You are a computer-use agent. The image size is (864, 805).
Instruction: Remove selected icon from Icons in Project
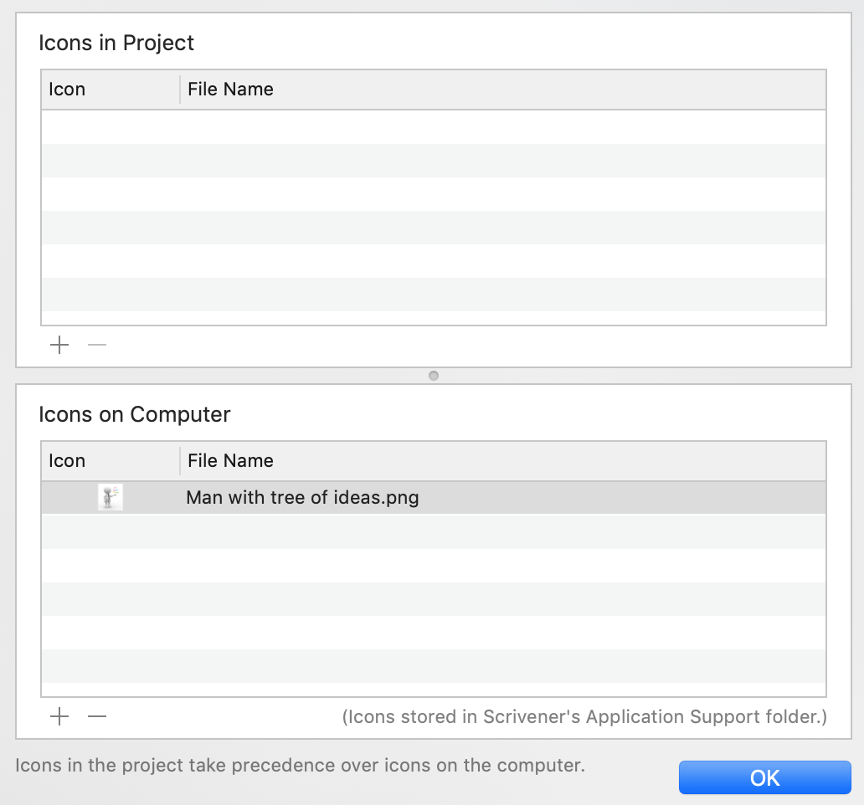click(x=97, y=346)
